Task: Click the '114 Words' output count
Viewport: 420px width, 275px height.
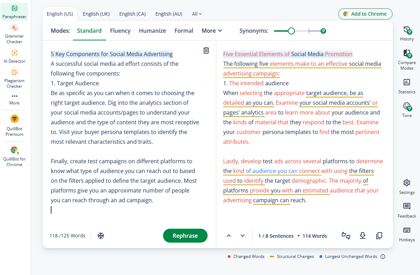Action: [315, 236]
